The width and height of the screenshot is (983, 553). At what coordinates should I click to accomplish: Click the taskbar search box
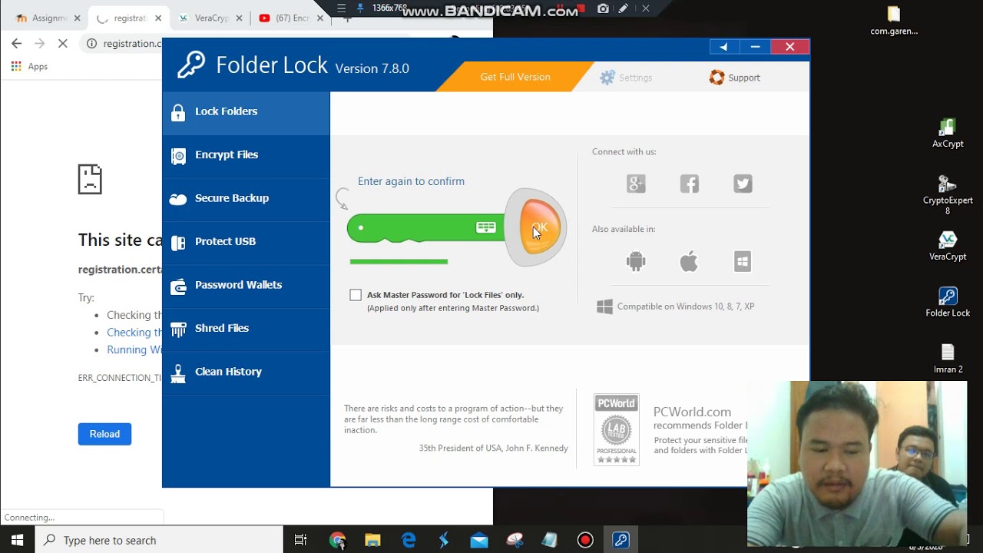pyautogui.click(x=160, y=540)
